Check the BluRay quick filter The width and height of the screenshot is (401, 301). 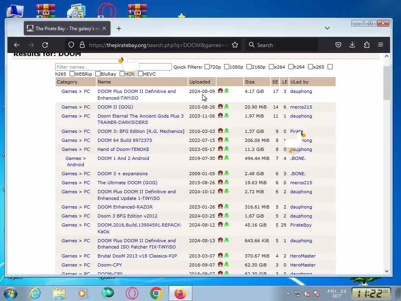pos(98,74)
